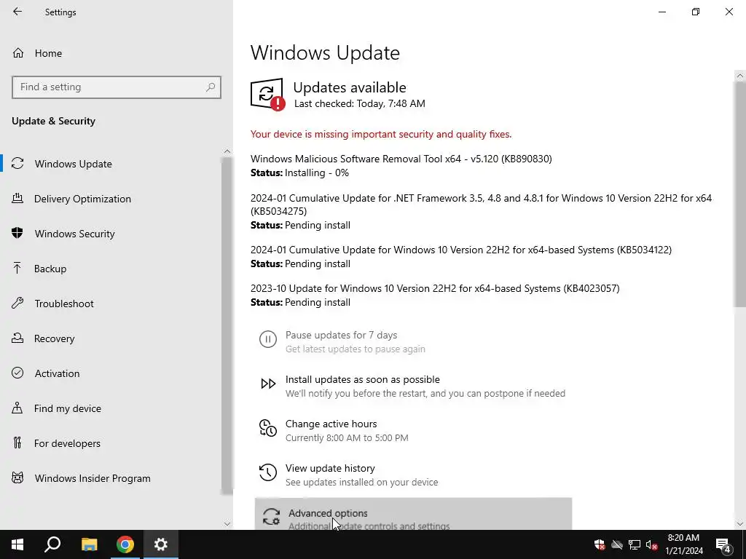This screenshot has width=746, height=559.
Task: Click the For developers tools icon
Action: coord(17,443)
